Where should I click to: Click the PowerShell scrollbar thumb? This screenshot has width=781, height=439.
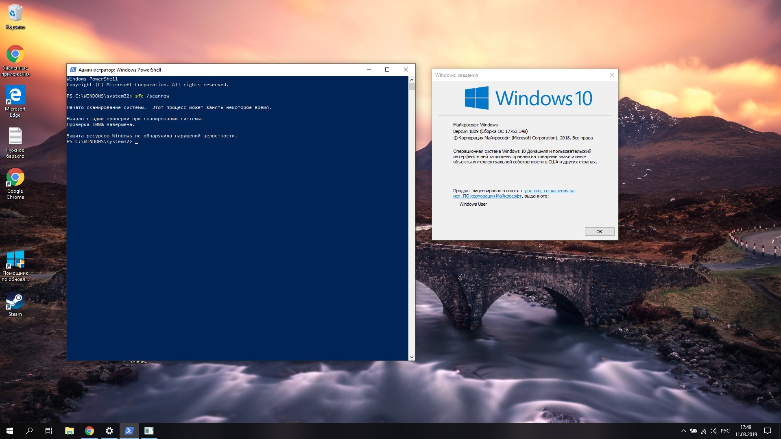pos(412,87)
